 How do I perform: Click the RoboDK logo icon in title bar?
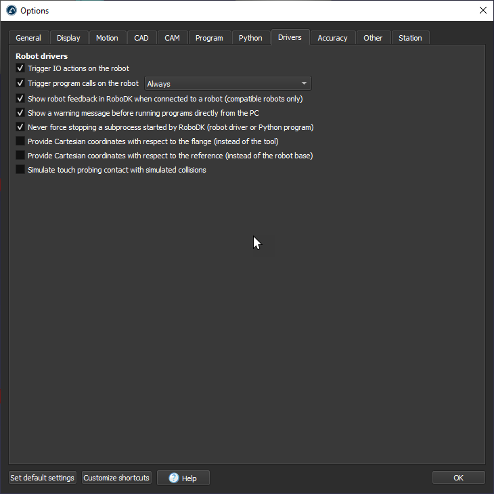(x=12, y=10)
